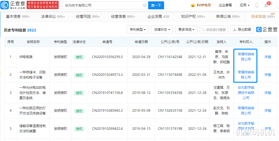
Task: Switch to 基本信息 tab
Action: point(18,16)
